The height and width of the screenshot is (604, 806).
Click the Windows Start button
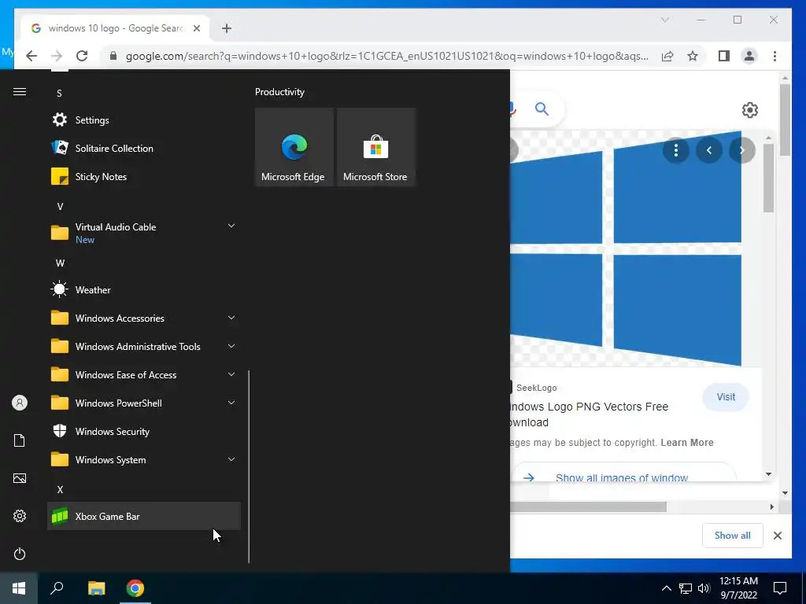tap(19, 588)
